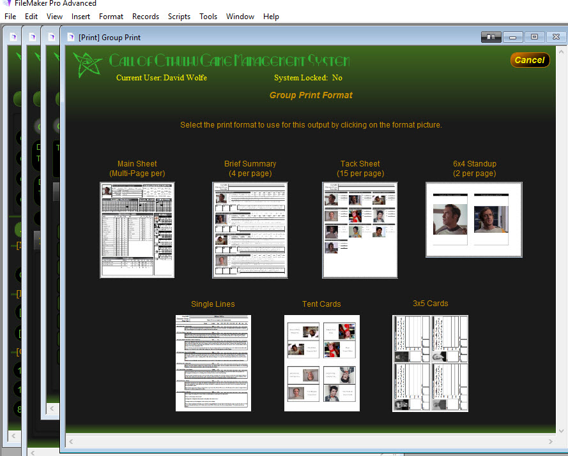Click the vertical scrollbar down arrow
568x456 pixels.
tap(561, 430)
